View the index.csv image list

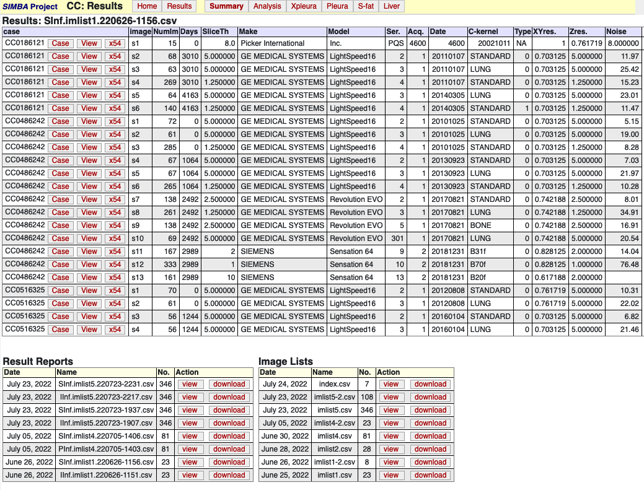pyautogui.click(x=391, y=384)
